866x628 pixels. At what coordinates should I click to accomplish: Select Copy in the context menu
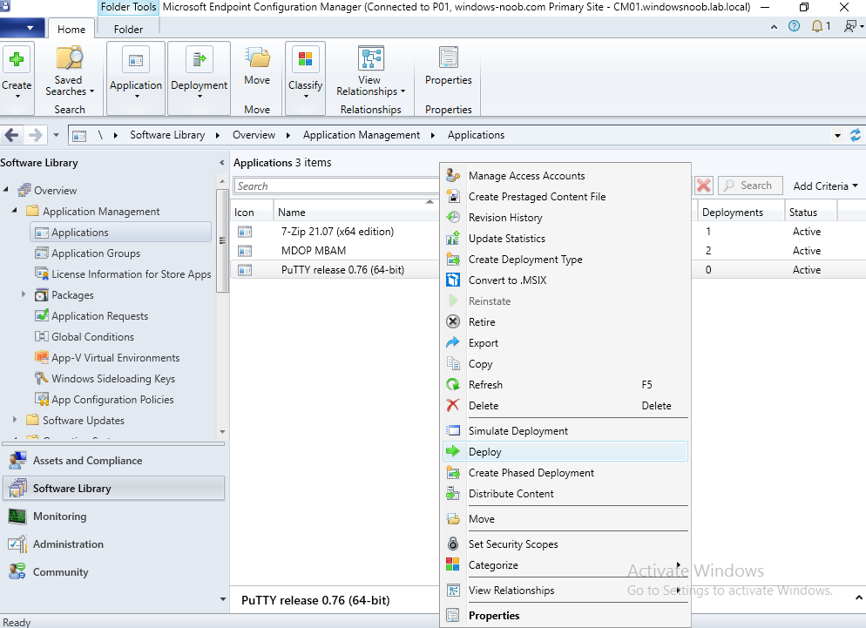[565, 364]
